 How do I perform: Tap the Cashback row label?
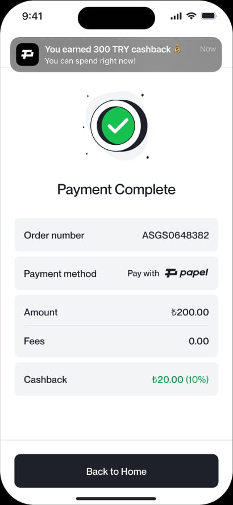(45, 380)
